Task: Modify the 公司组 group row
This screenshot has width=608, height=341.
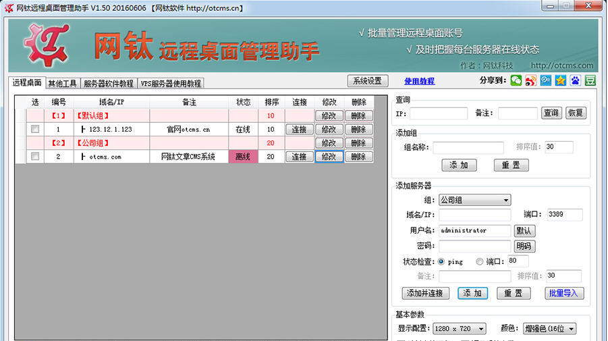Action: click(x=329, y=142)
